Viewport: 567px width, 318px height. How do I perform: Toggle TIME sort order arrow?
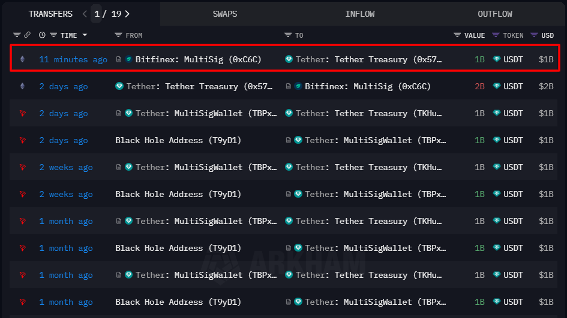(85, 35)
